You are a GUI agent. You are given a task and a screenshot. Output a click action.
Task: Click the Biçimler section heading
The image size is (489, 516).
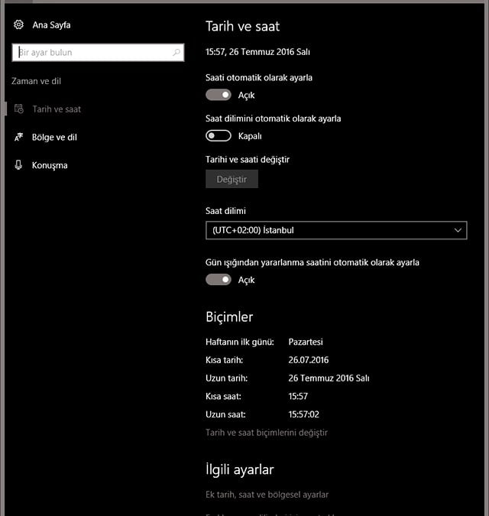click(229, 316)
